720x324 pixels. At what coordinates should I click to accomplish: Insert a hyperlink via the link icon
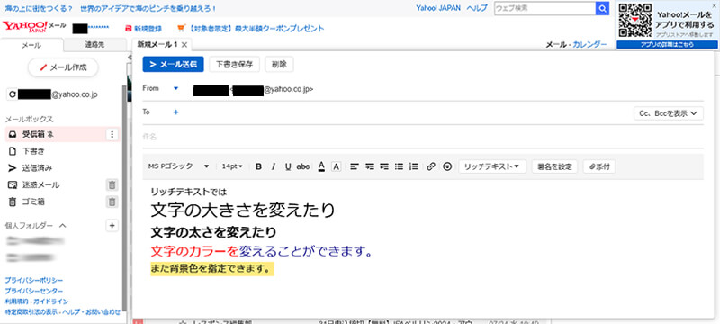431,166
